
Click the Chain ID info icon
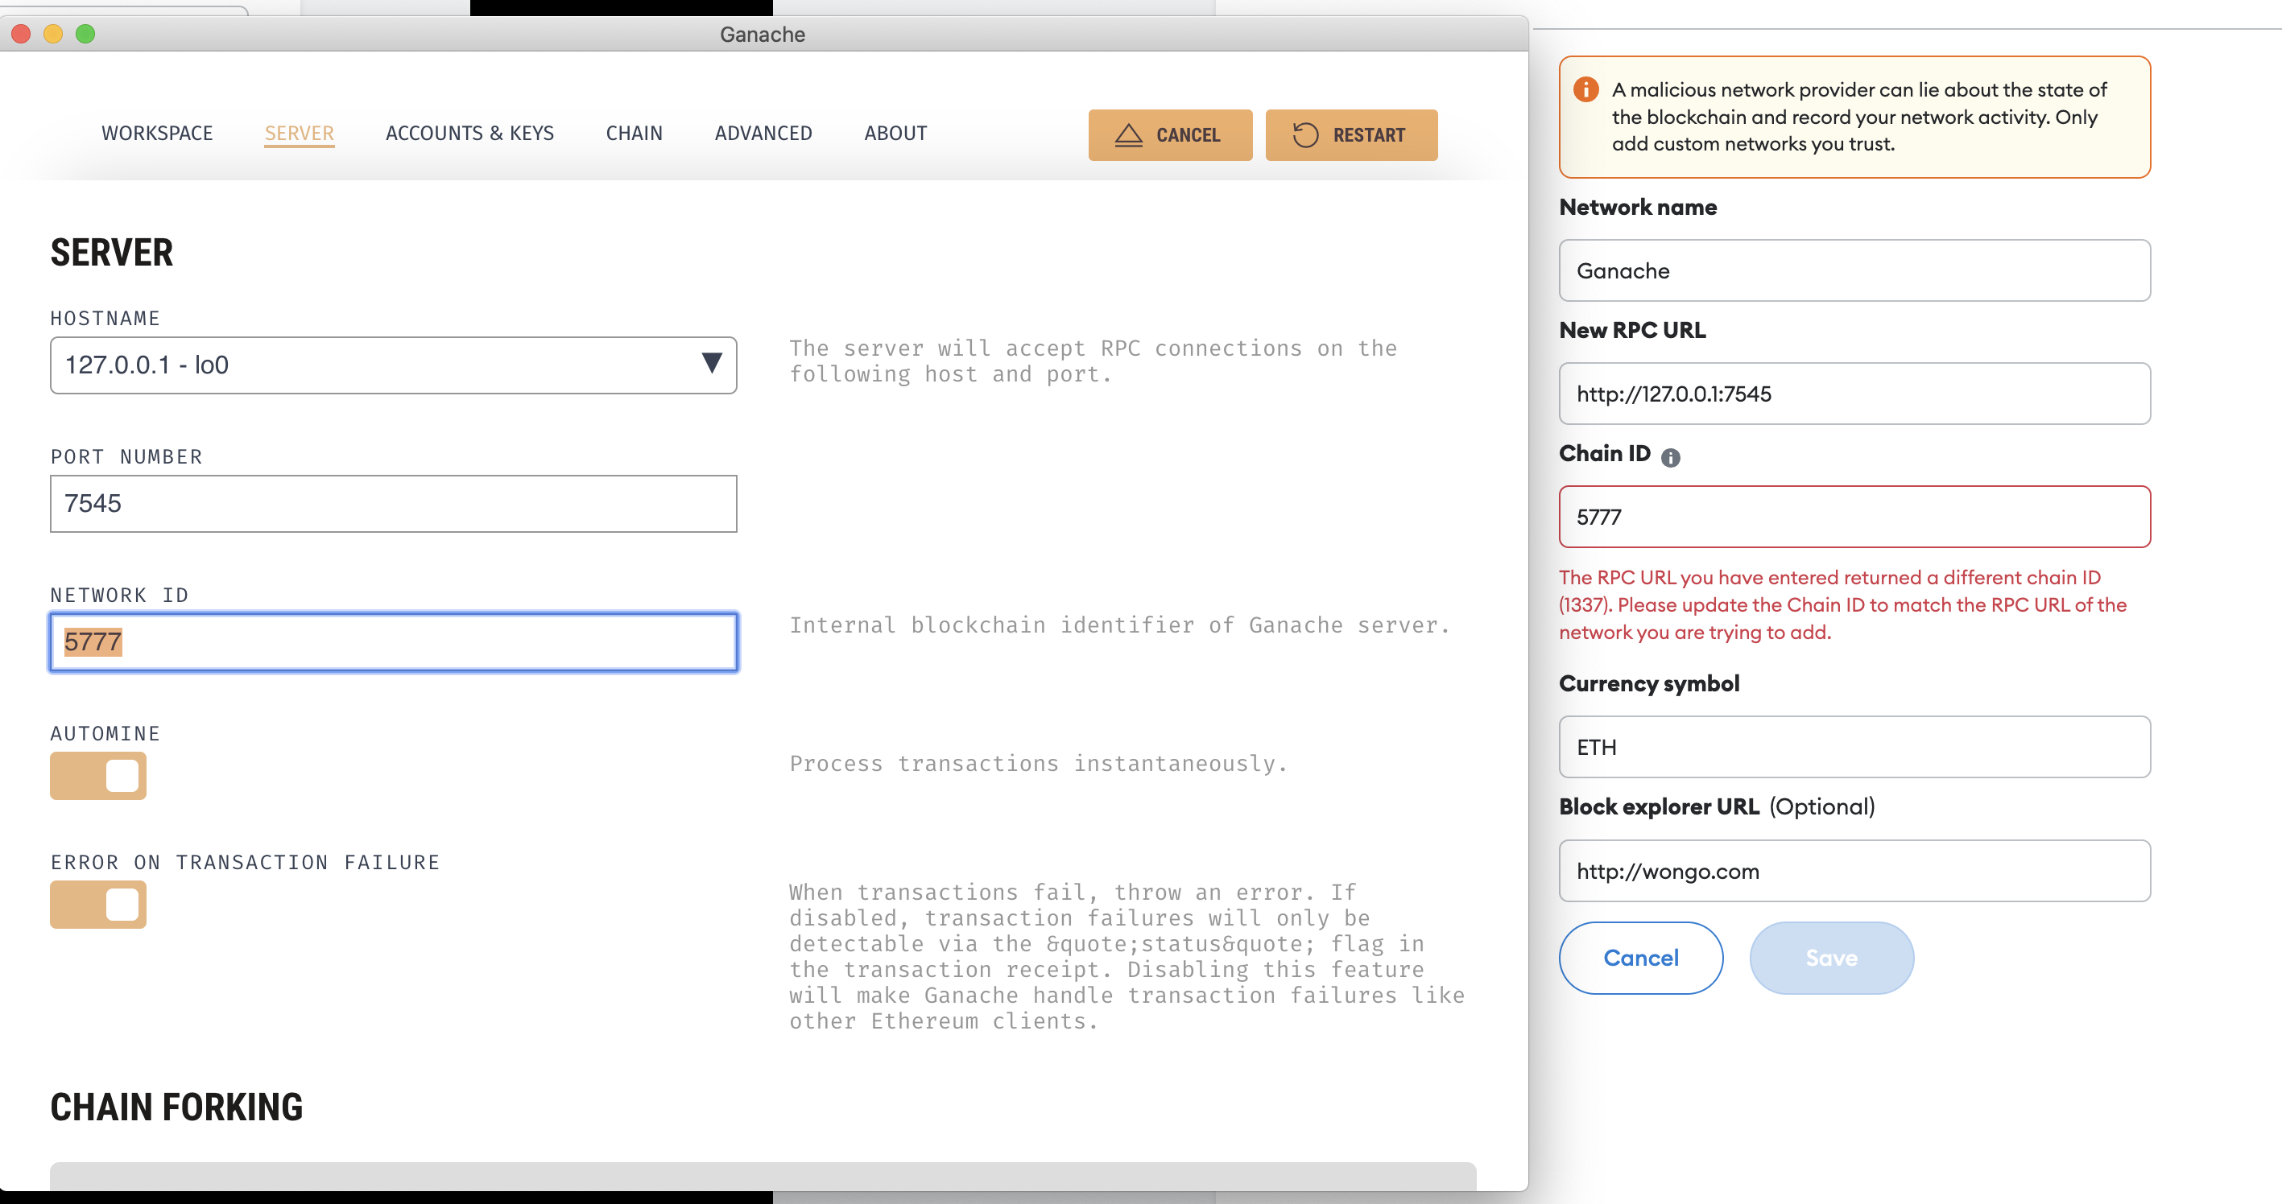click(x=1672, y=457)
